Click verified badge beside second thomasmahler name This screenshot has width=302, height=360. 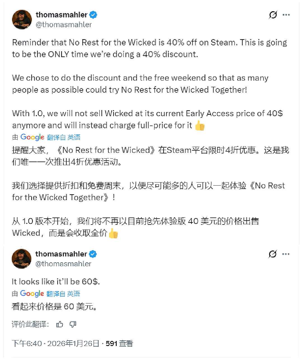click(93, 254)
